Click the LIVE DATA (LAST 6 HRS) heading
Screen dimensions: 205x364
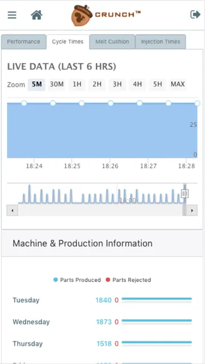click(x=61, y=67)
